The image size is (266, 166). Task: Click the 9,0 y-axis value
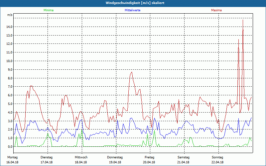tap(10, 70)
